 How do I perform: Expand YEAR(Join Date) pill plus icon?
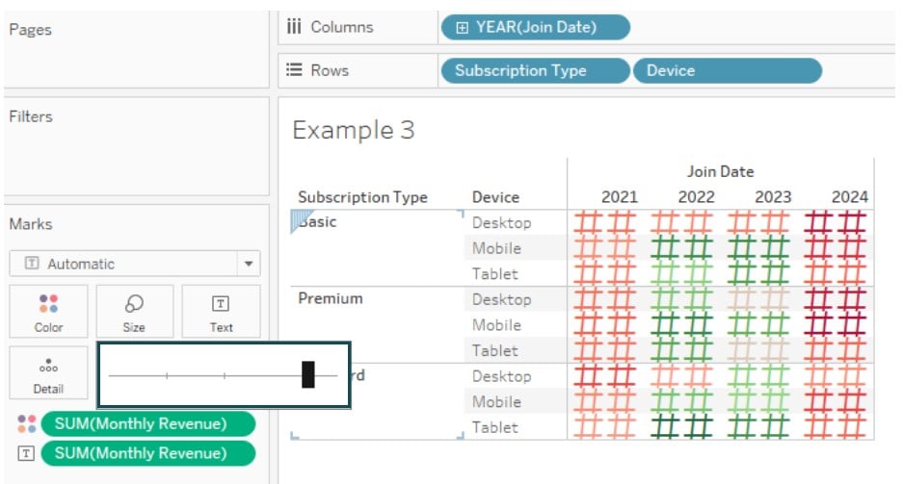pyautogui.click(x=462, y=28)
